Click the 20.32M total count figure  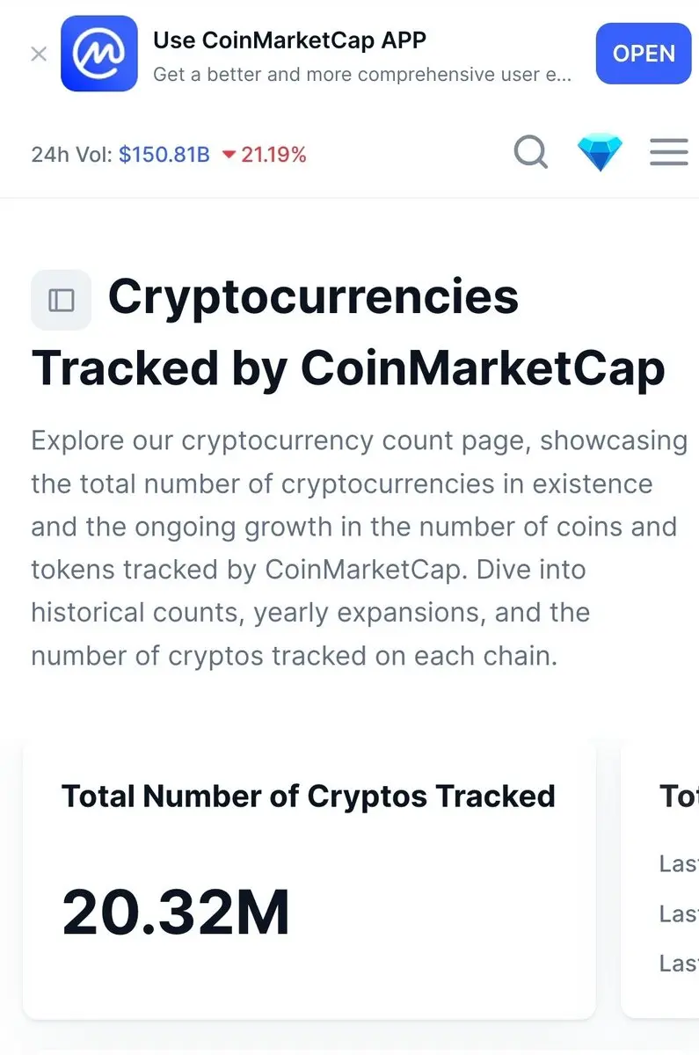(176, 913)
